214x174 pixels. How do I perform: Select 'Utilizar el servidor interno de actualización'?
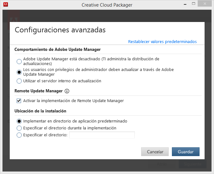pyautogui.click(x=19, y=81)
